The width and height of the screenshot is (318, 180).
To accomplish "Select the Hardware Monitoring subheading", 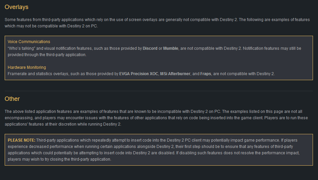I will [x=27, y=67].
